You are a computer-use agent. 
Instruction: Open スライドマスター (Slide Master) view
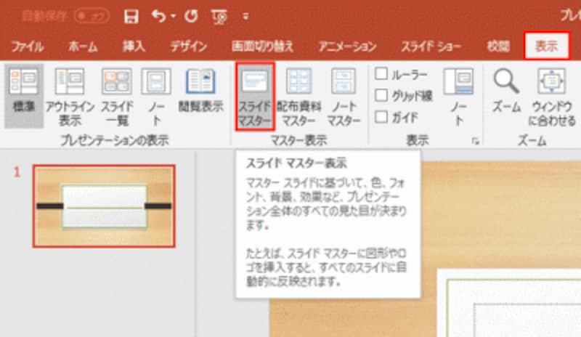click(x=255, y=97)
